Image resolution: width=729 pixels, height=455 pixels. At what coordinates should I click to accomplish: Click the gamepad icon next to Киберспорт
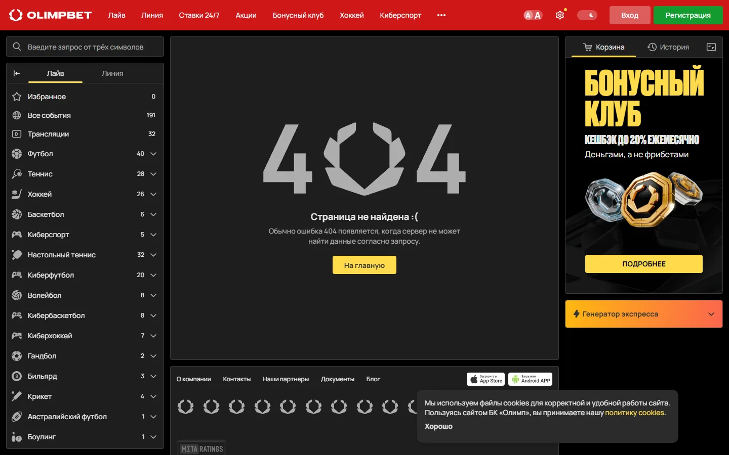point(17,235)
